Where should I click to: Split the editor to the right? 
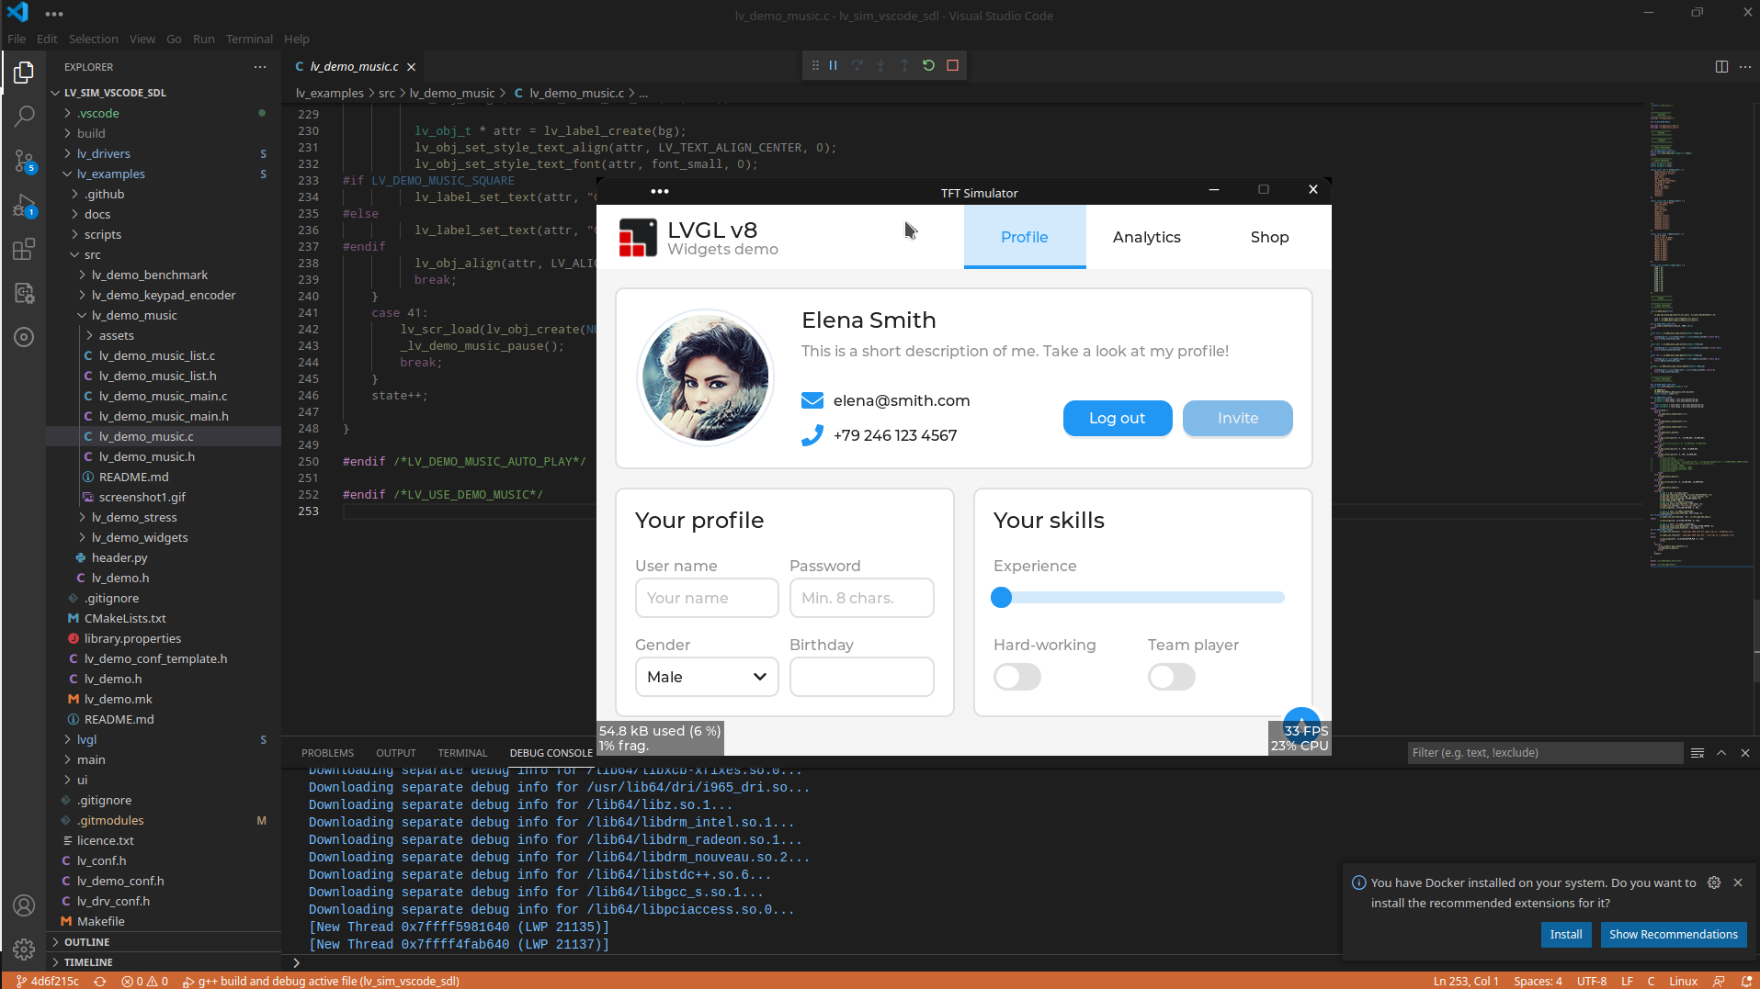tap(1721, 66)
